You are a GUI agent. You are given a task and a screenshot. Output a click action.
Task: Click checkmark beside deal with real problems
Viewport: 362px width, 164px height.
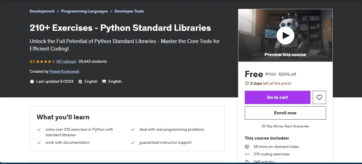[133, 130]
